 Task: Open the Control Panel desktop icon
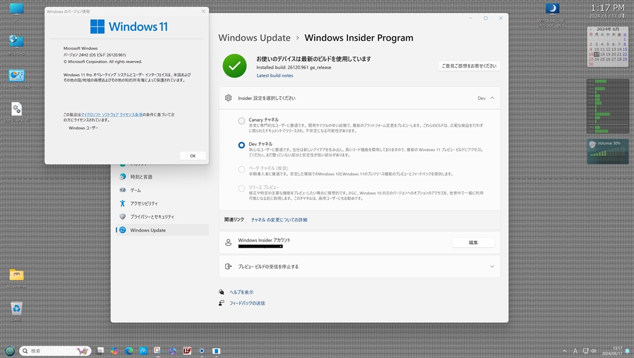[x=17, y=77]
